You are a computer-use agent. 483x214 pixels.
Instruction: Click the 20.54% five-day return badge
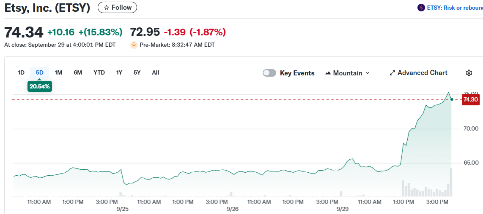coord(40,87)
